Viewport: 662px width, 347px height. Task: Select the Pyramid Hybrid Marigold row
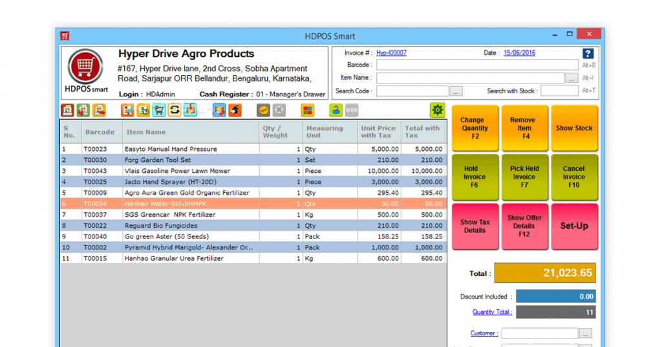click(x=253, y=248)
